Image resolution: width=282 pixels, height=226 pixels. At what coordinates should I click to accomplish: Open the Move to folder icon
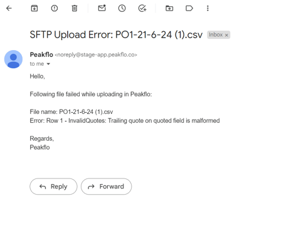(x=169, y=8)
